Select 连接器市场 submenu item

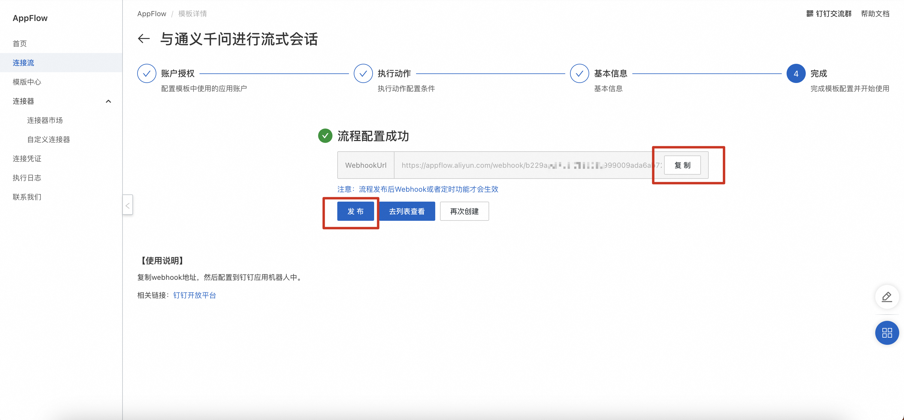point(45,120)
